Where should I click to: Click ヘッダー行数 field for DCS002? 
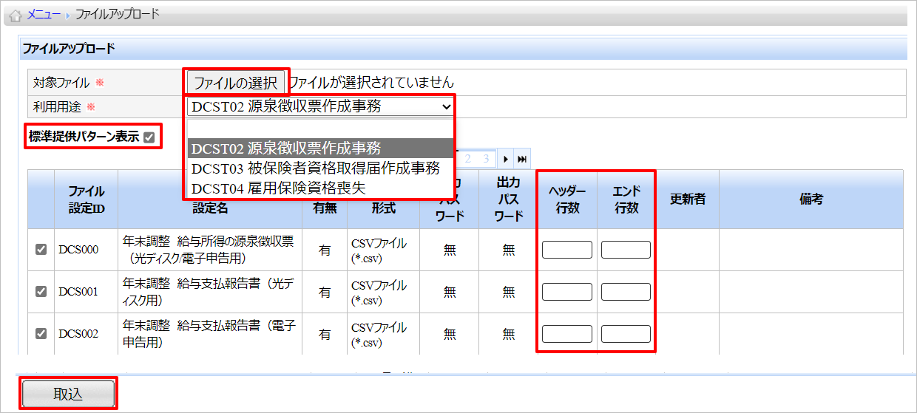coord(567,333)
